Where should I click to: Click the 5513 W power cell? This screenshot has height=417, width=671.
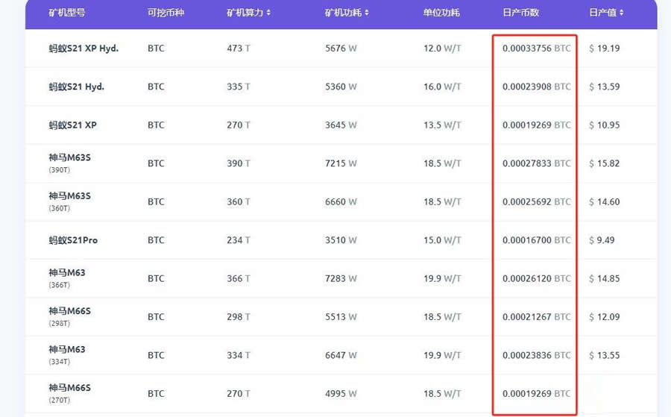(341, 317)
